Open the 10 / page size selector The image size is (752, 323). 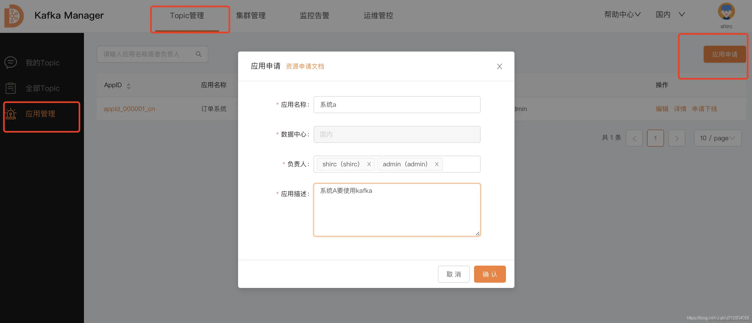[x=717, y=138]
